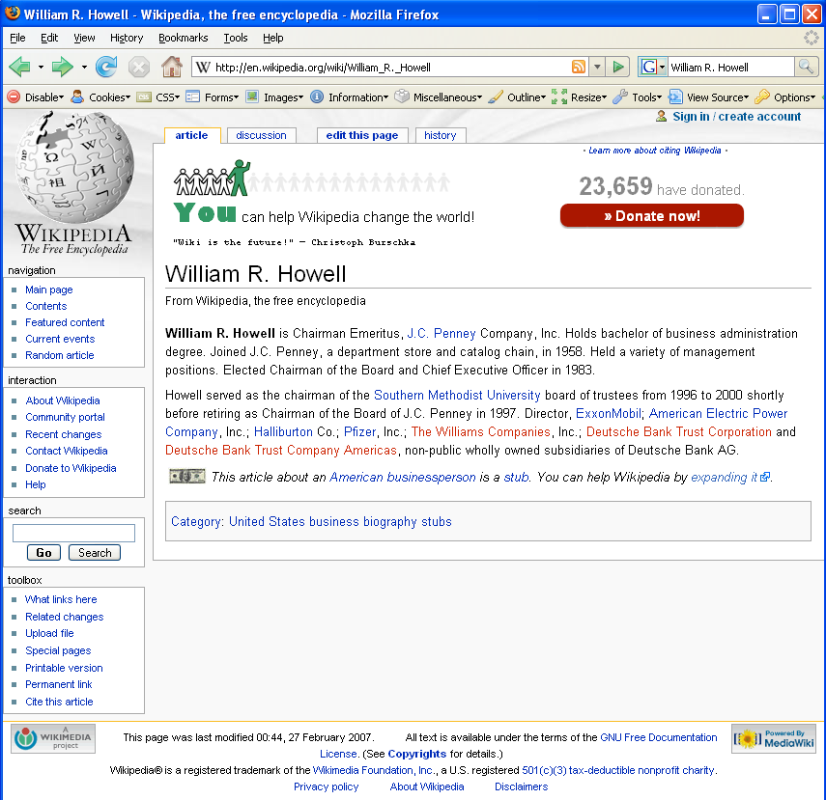Click the browser search box with William R. Howell
The height and width of the screenshot is (800, 826).
(x=730, y=68)
